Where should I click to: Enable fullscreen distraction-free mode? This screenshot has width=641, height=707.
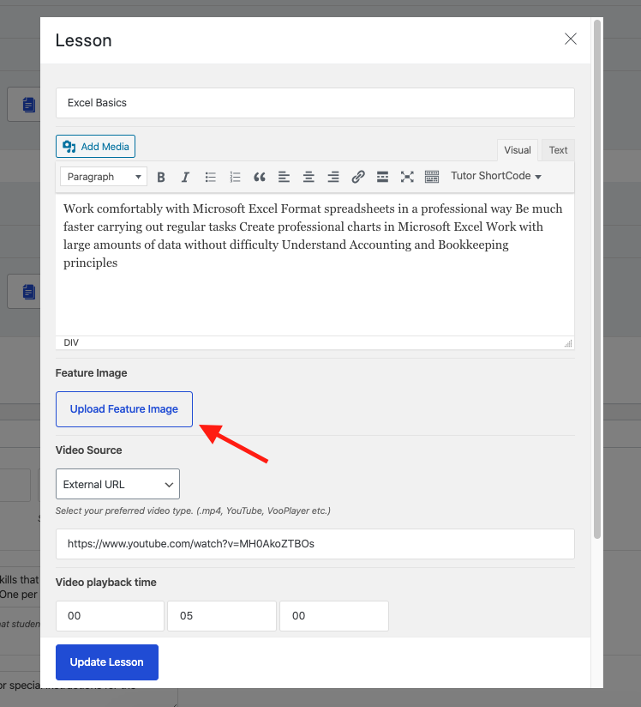click(x=407, y=177)
